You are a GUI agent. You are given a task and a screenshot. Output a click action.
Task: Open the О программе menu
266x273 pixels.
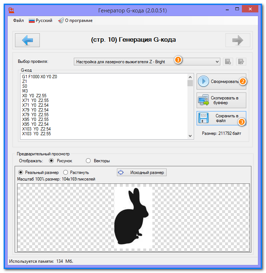[75, 20]
